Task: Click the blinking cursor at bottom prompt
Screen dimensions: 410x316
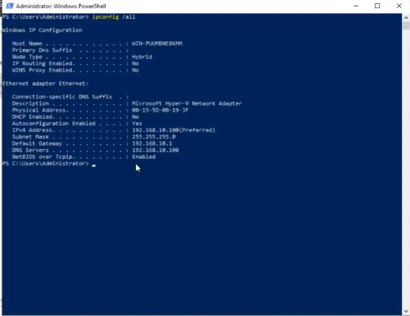Action: (94, 165)
